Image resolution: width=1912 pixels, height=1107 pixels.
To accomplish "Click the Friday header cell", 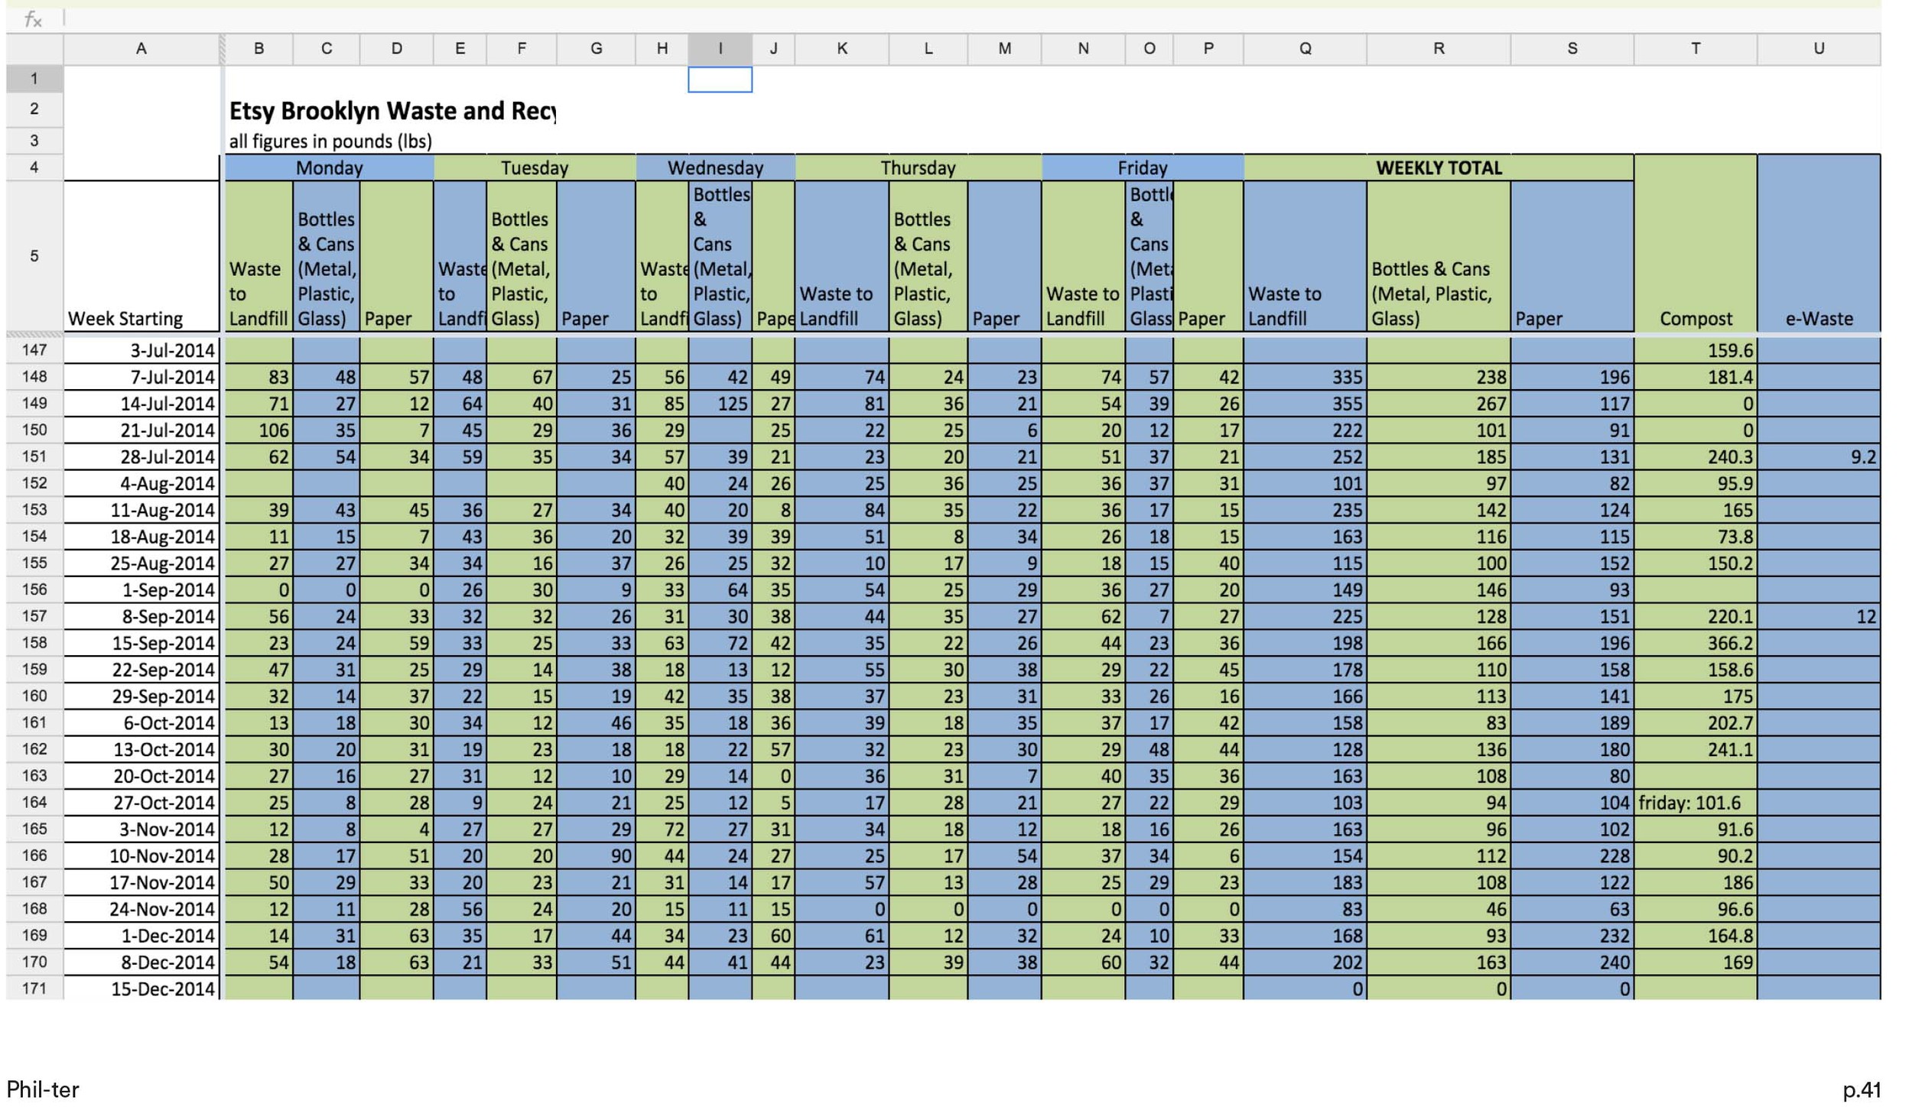I will click(1143, 168).
